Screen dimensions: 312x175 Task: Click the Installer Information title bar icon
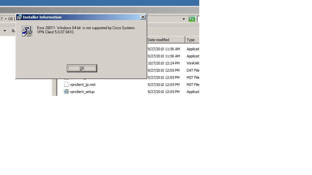19,17
